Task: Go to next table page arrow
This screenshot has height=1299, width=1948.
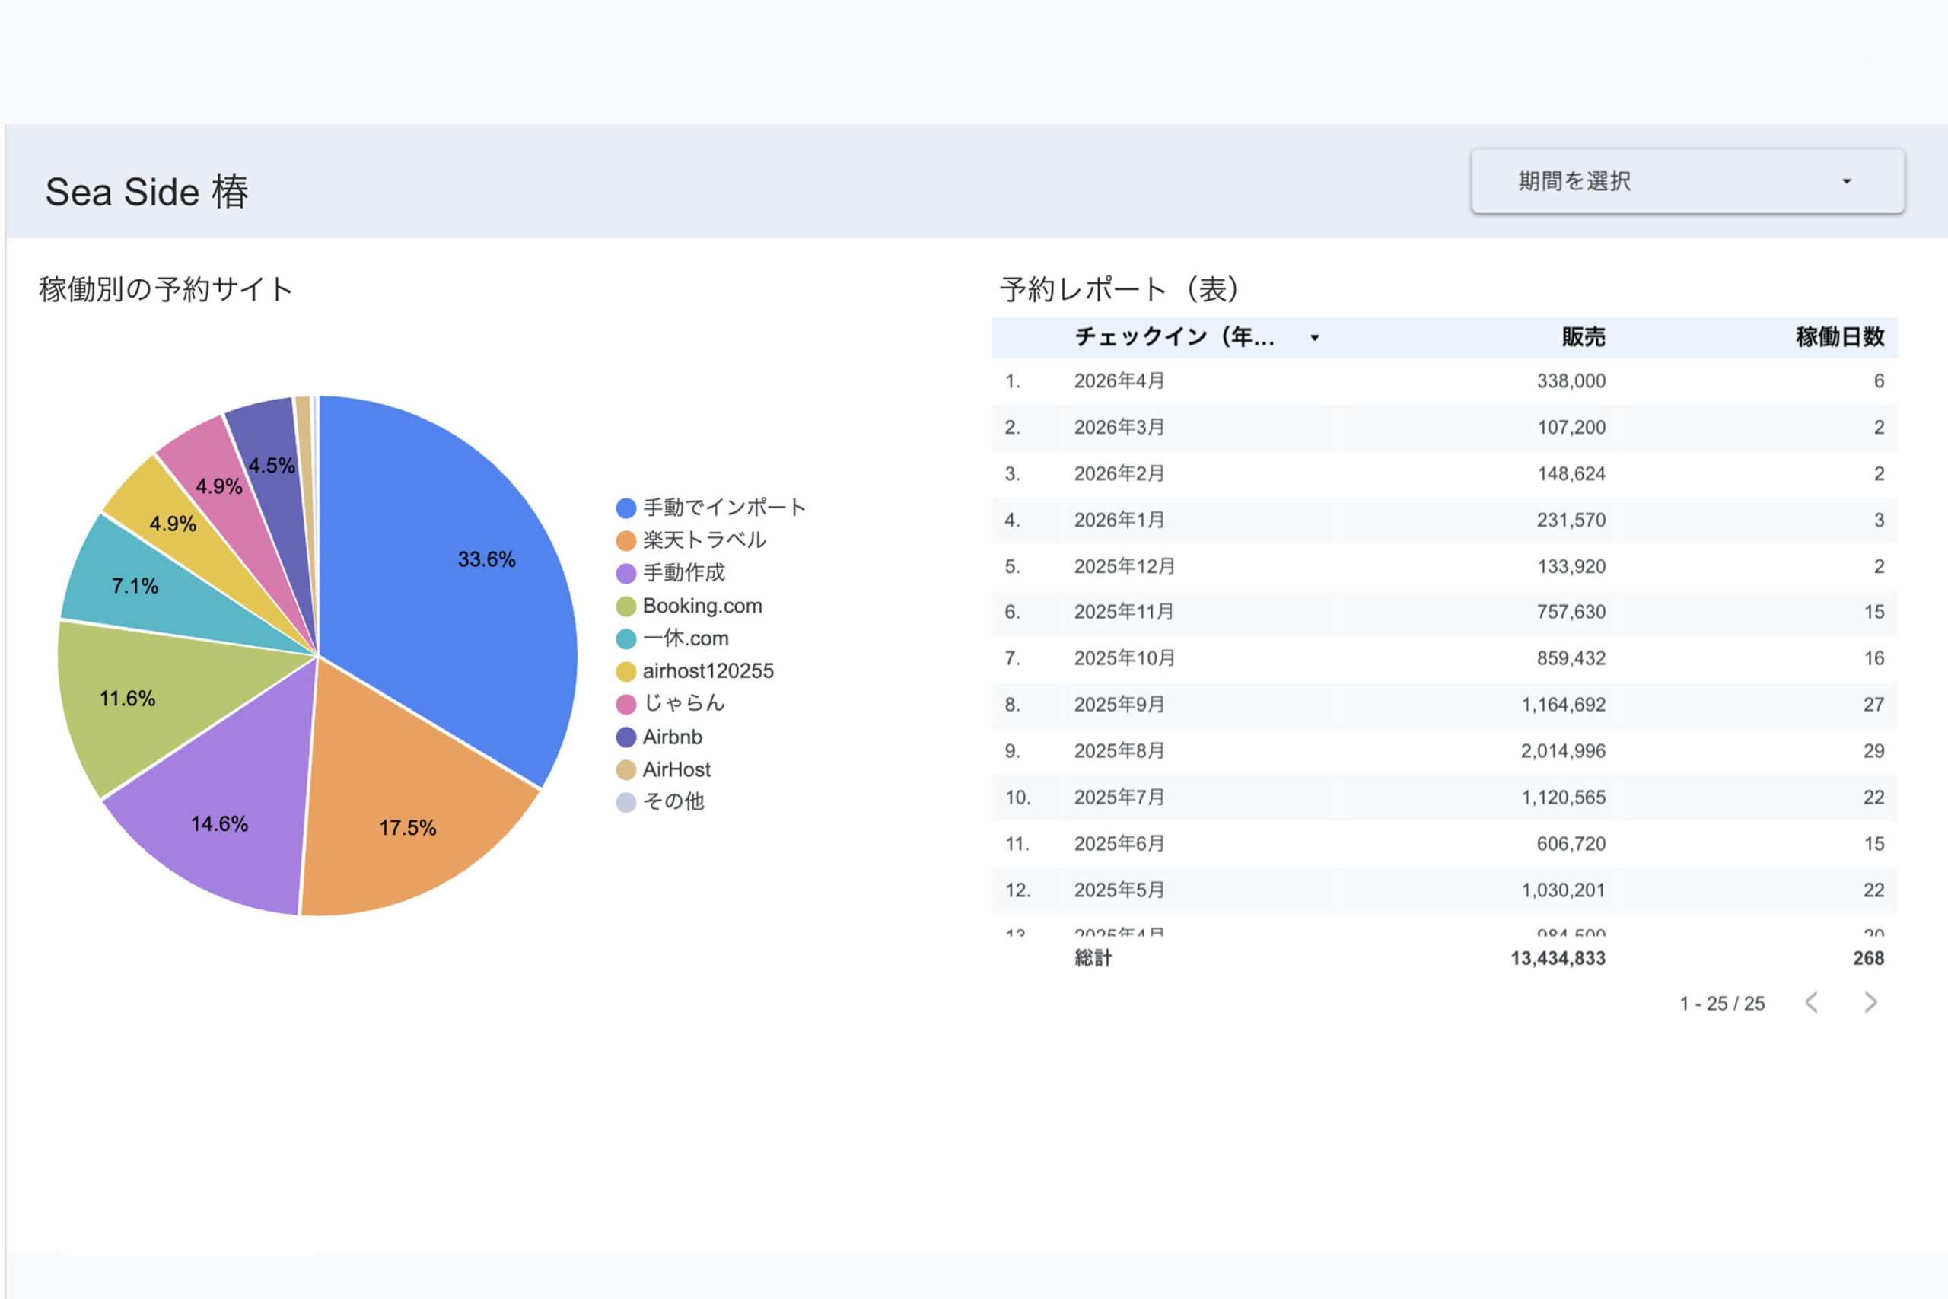Action: tap(1870, 1002)
